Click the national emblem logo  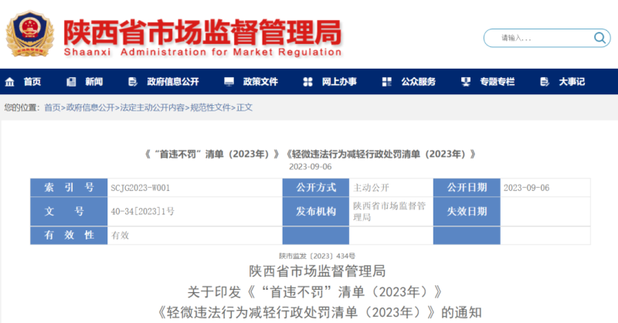pyautogui.click(x=29, y=35)
